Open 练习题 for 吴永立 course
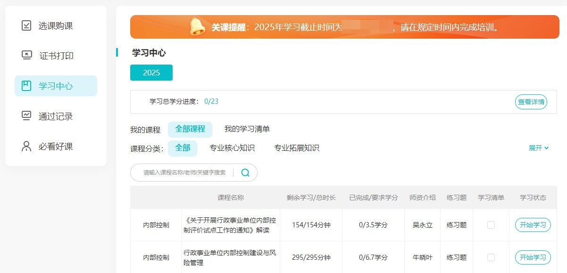The image size is (567, 273). pyautogui.click(x=457, y=225)
